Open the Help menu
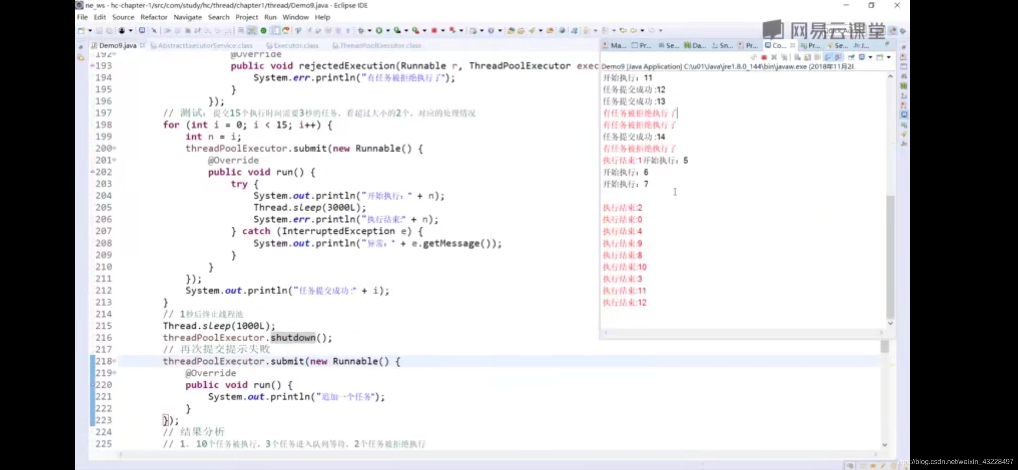 tap(322, 17)
